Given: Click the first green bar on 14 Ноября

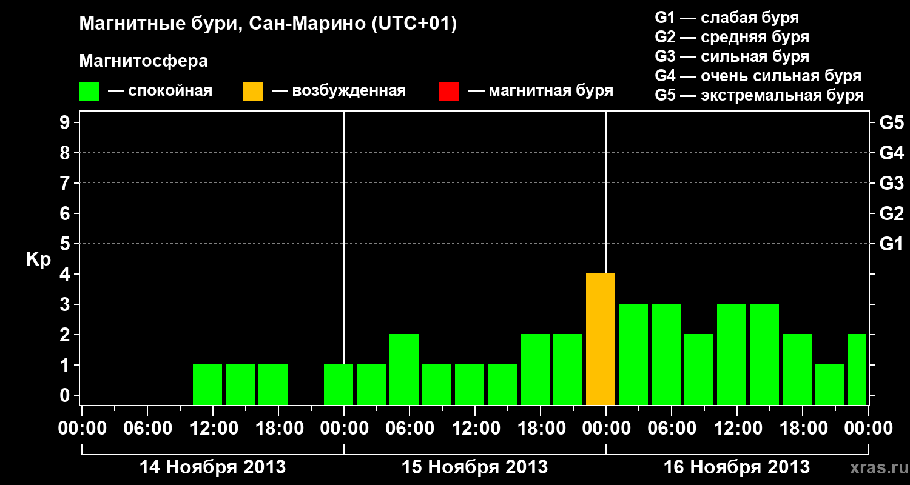Looking at the screenshot, I should coord(207,384).
